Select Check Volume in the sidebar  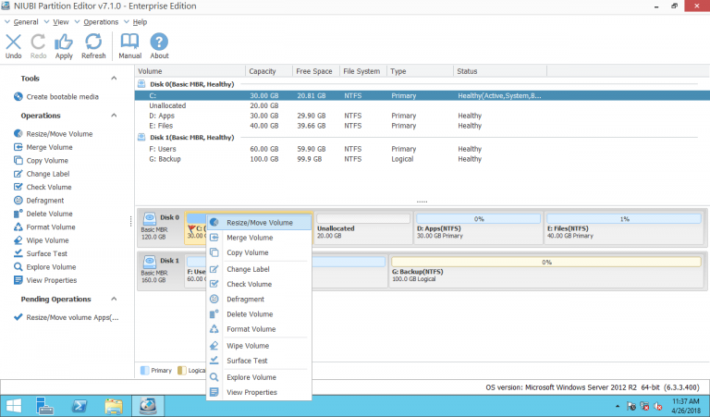pyautogui.click(x=43, y=187)
